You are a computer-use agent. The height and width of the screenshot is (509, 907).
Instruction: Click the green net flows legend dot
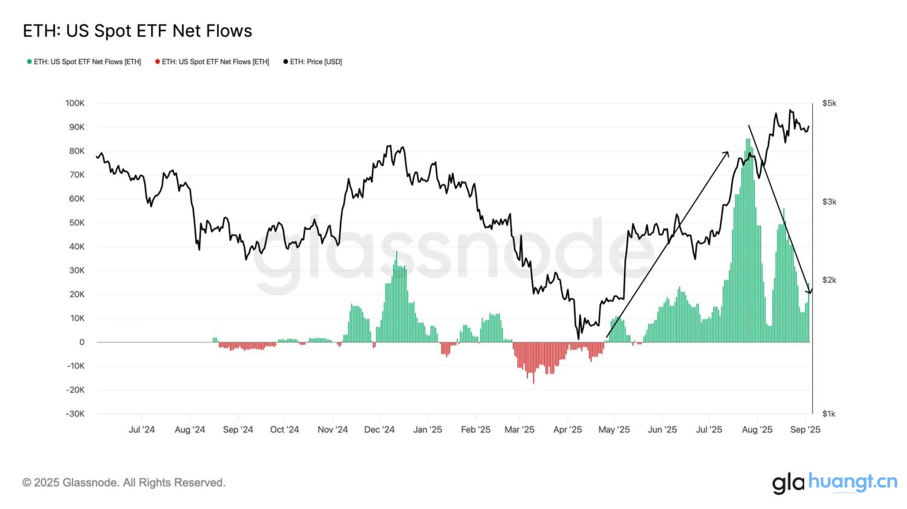[29, 62]
